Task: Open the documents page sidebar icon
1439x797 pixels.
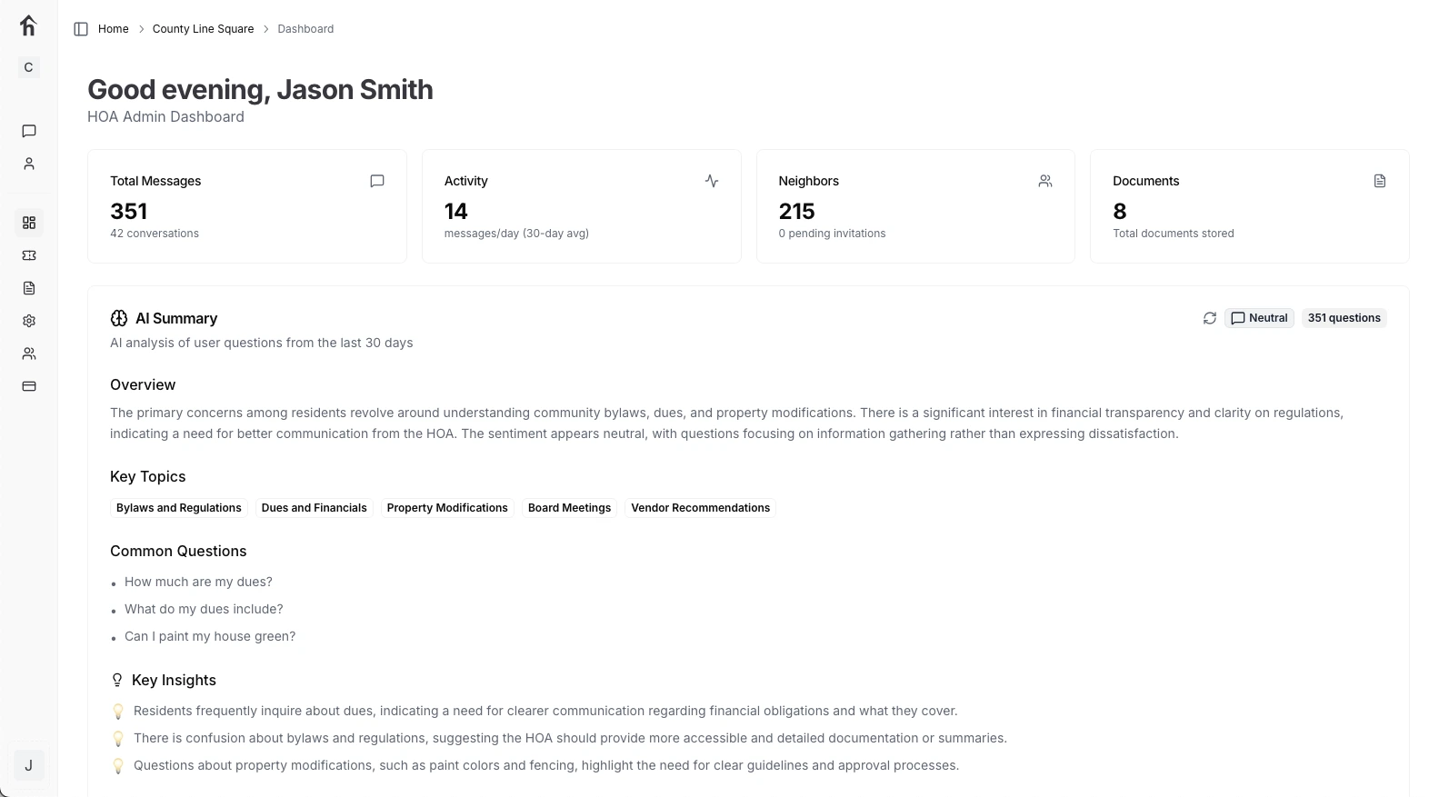Action: click(29, 288)
